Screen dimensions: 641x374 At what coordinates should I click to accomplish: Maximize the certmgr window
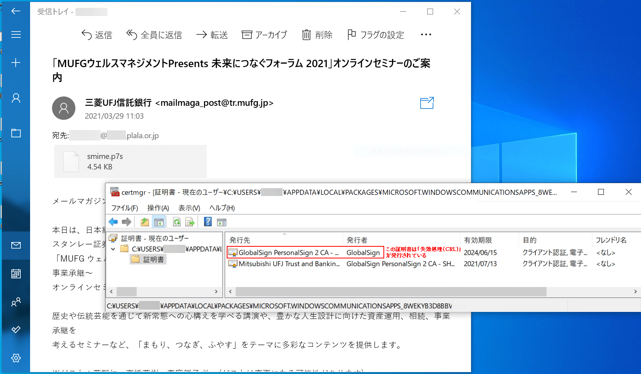pyautogui.click(x=601, y=192)
